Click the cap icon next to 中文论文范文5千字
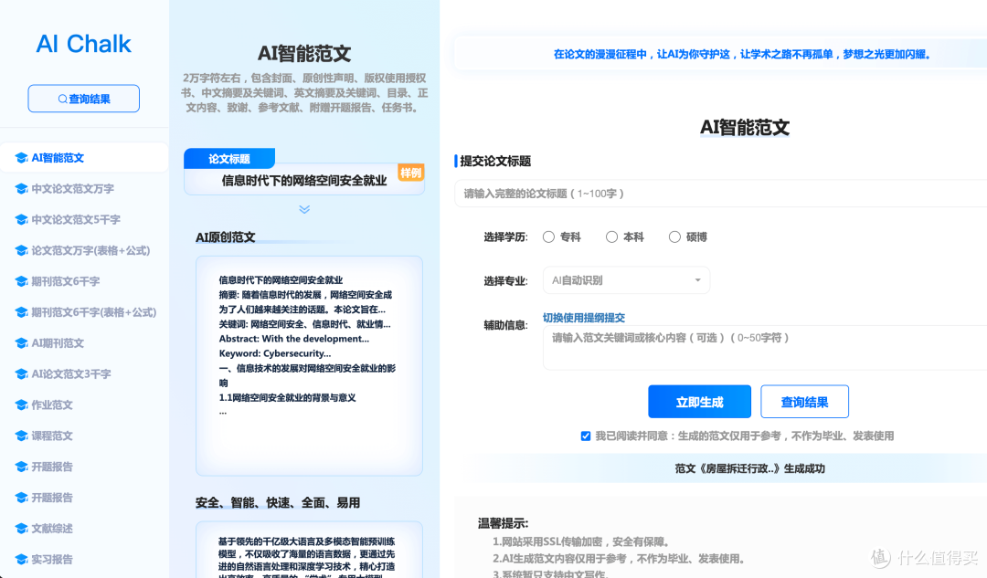The width and height of the screenshot is (987, 578). [x=21, y=219]
